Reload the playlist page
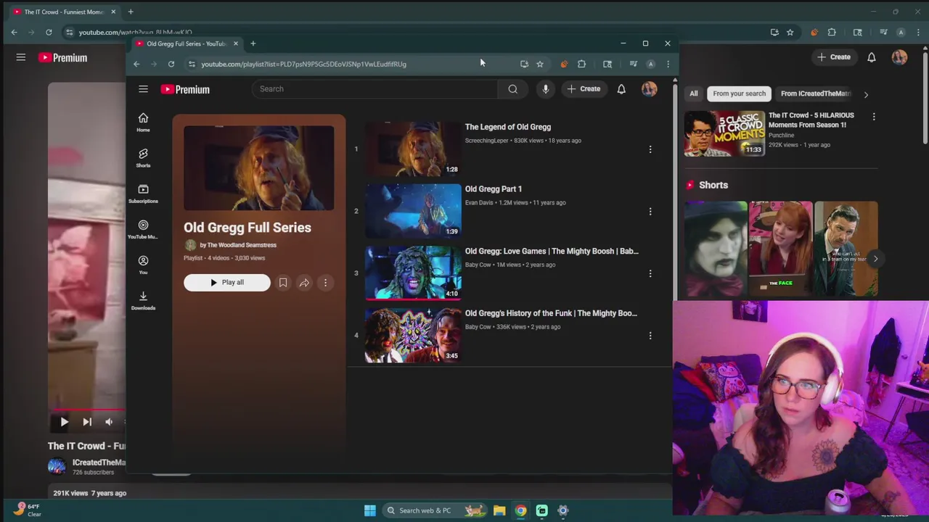The width and height of the screenshot is (929, 522). pyautogui.click(x=171, y=64)
